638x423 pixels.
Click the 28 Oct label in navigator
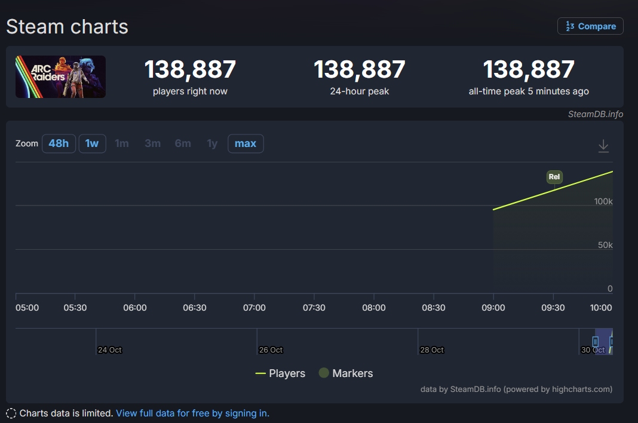click(432, 350)
